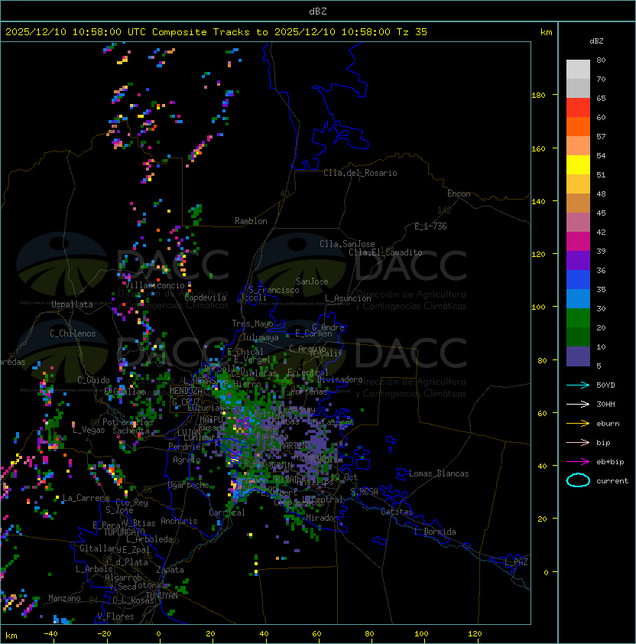Click the magenta eb+bip arrow
The height and width of the screenshot is (644, 636).
(578, 462)
